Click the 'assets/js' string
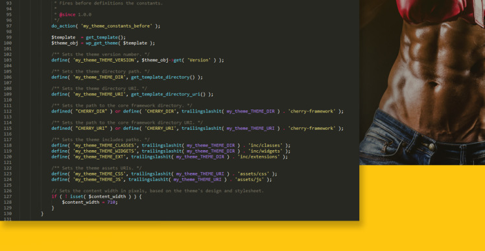 [x=249, y=179]
